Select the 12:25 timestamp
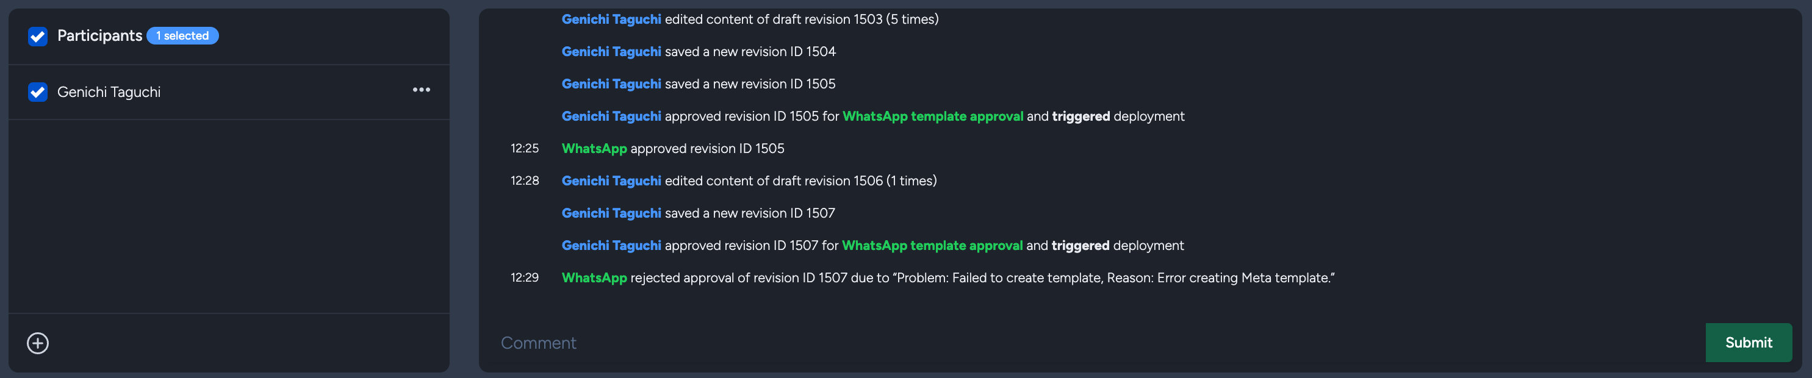1812x378 pixels. coord(525,148)
